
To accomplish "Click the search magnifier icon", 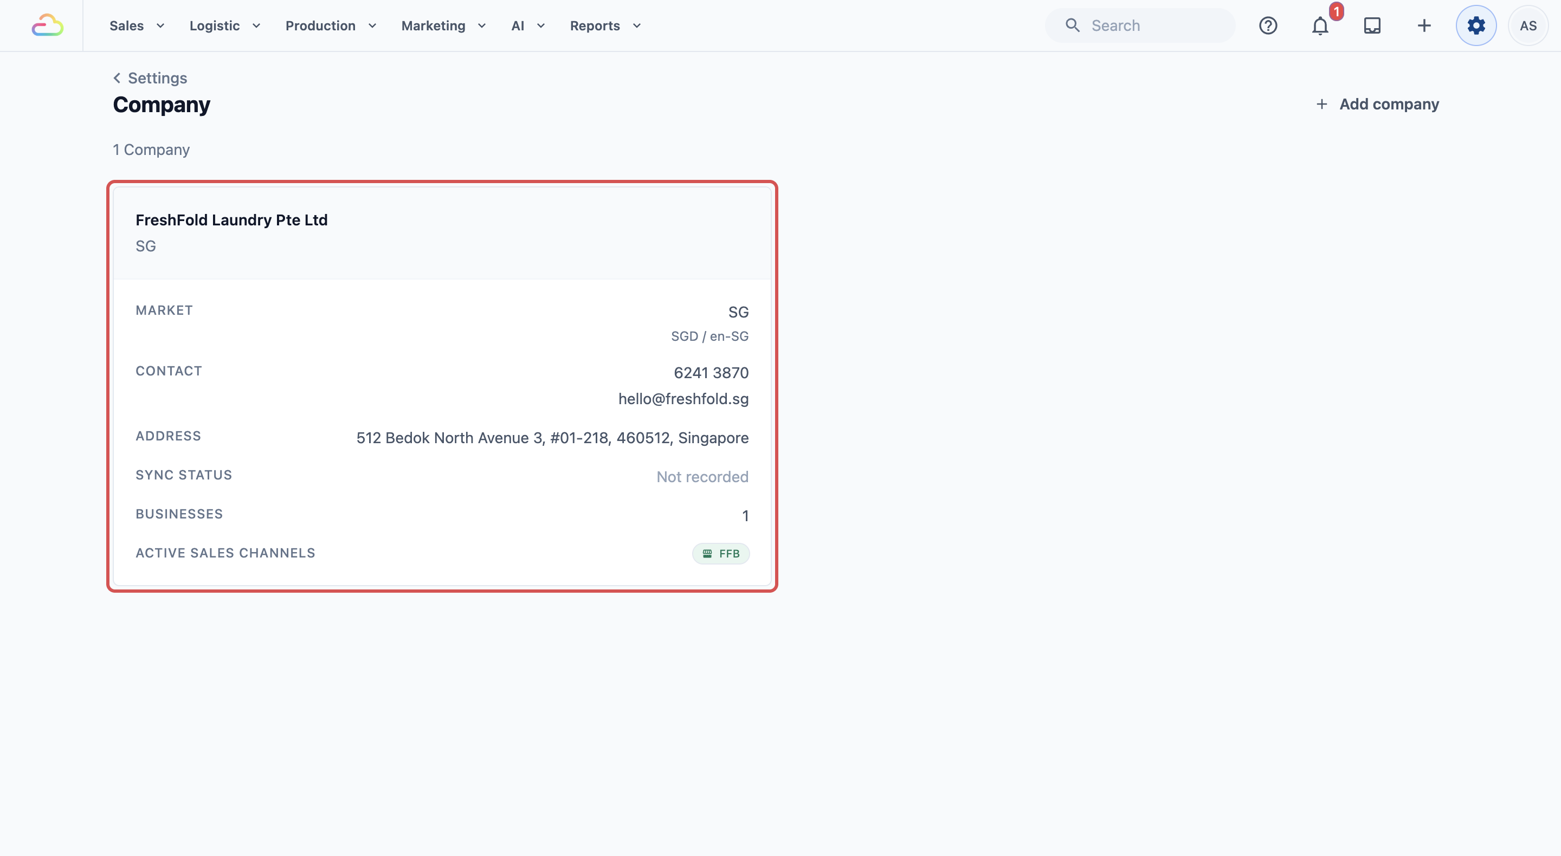I will click(1073, 25).
